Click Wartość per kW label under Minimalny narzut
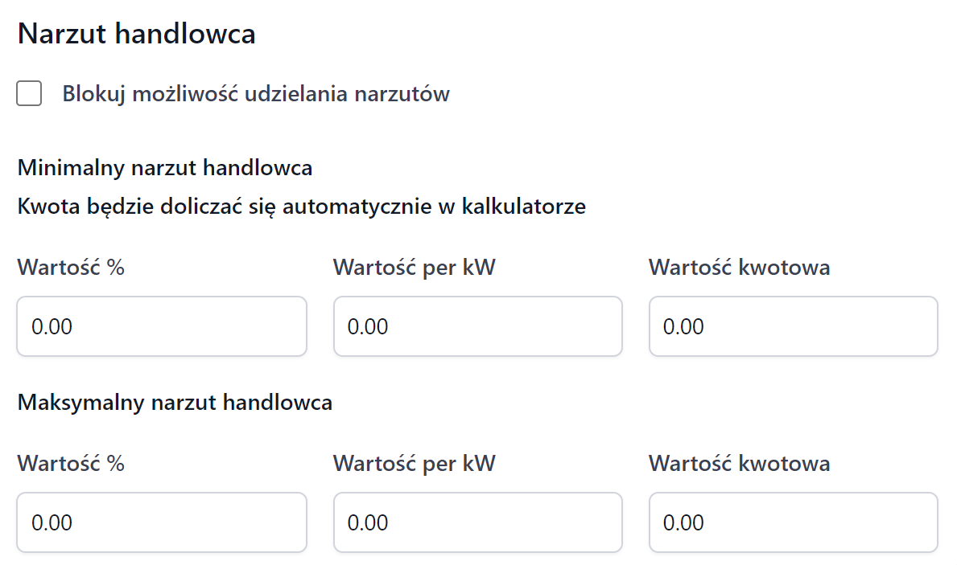 pyautogui.click(x=414, y=268)
